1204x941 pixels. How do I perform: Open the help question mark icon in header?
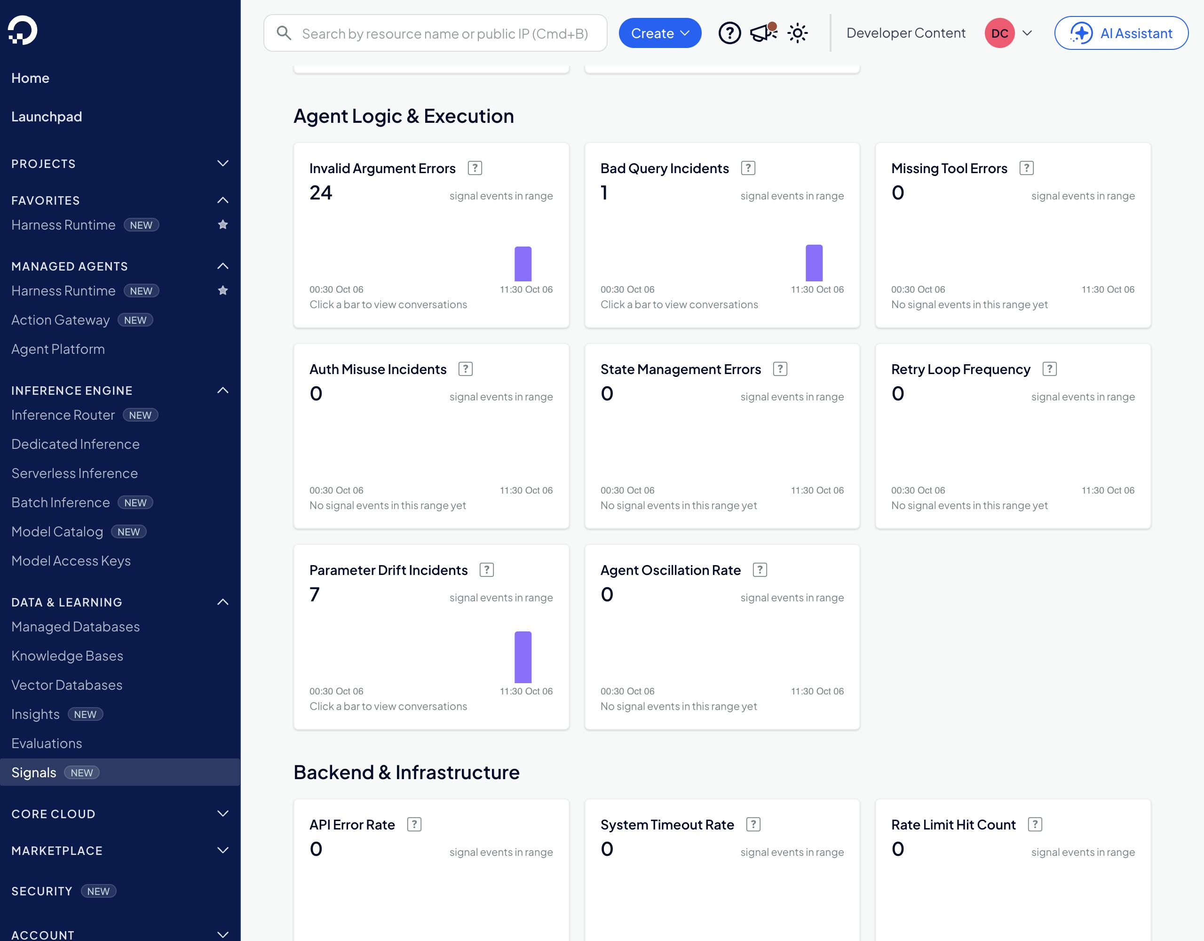(x=729, y=33)
